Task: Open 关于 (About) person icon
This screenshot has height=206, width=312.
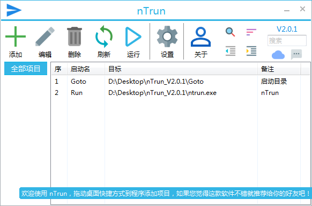Action: [x=200, y=37]
